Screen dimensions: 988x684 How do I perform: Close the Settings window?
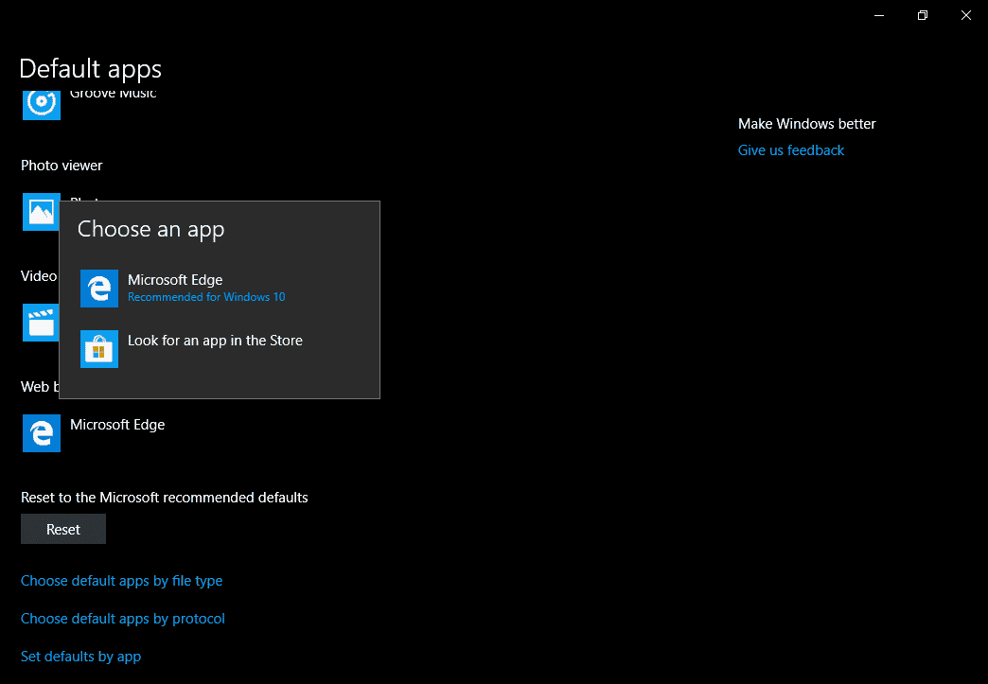pyautogui.click(x=966, y=15)
